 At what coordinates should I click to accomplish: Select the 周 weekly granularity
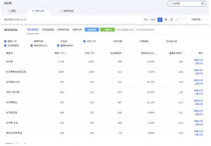[x=166, y=20]
